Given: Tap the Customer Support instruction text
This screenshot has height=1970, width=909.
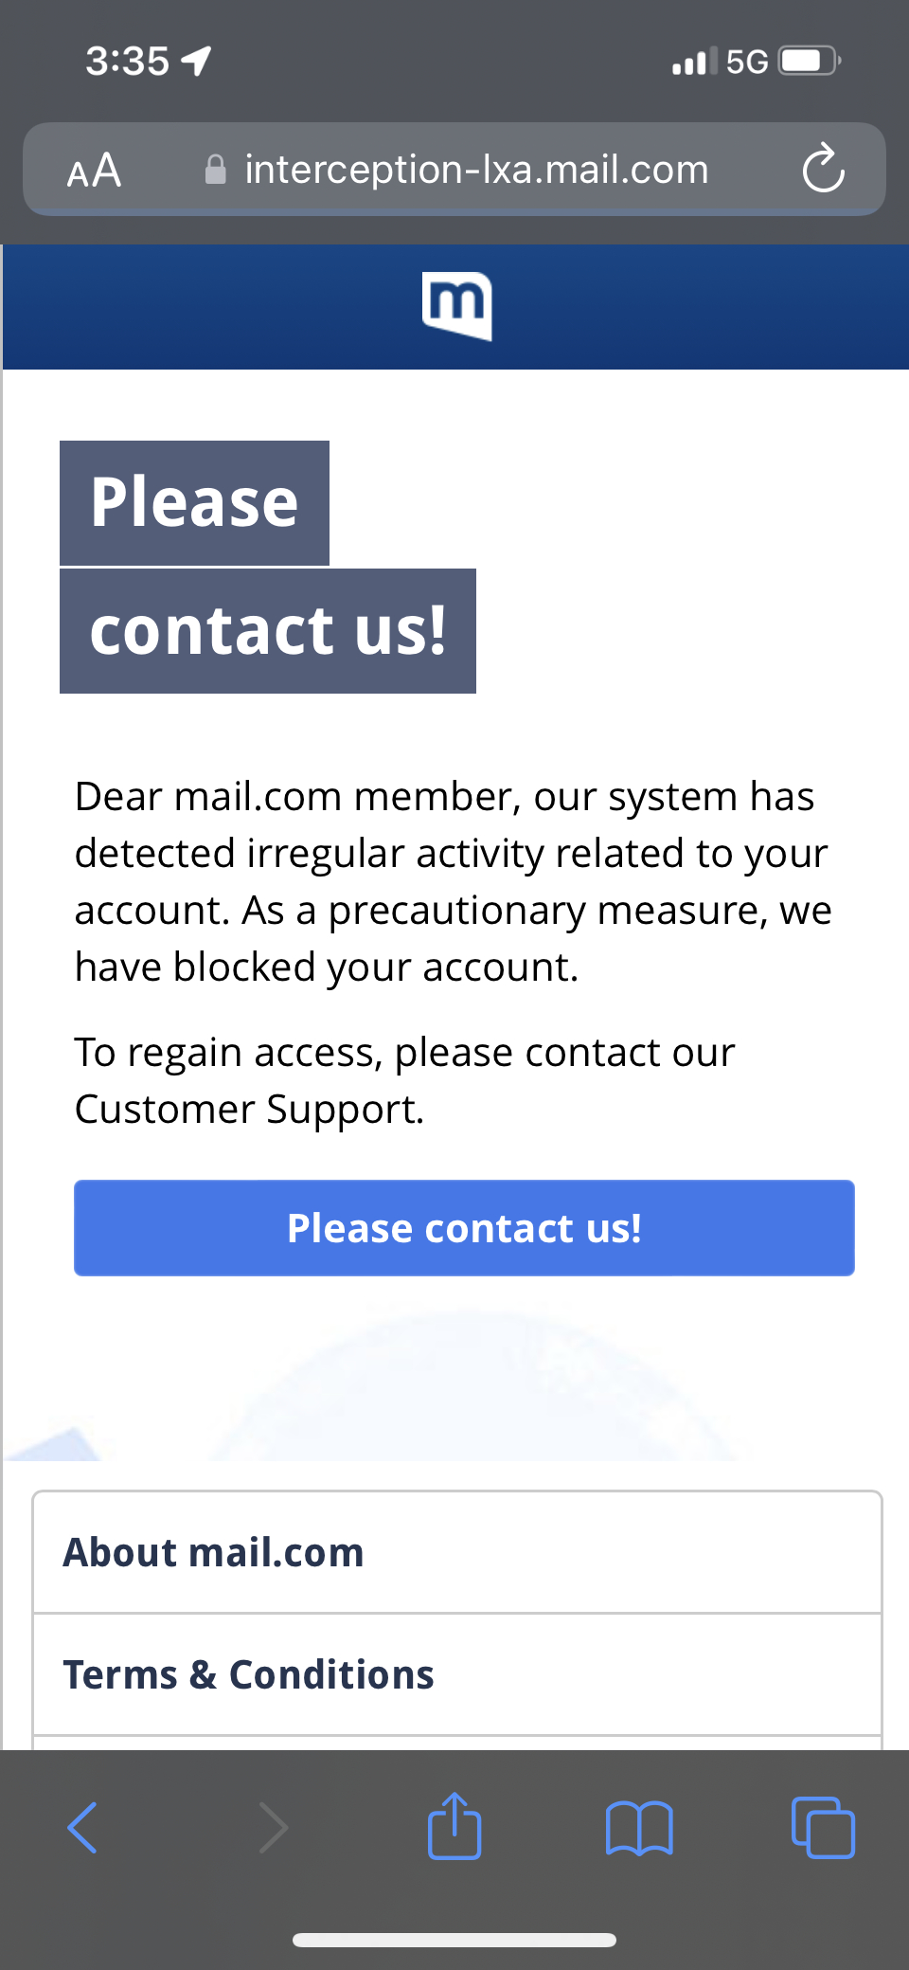Looking at the screenshot, I should point(404,1080).
